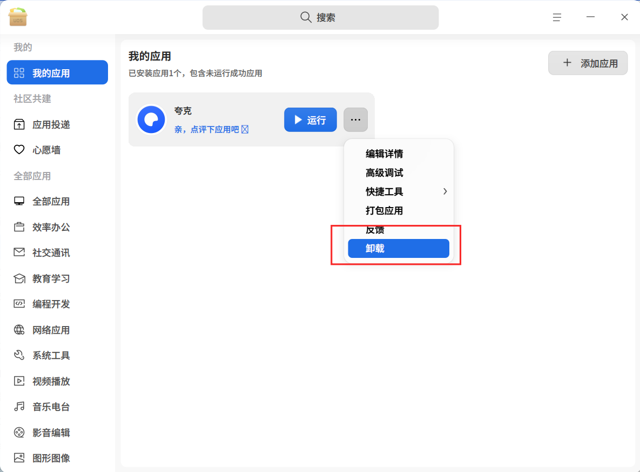Browse the 教育学习 category

click(x=57, y=278)
